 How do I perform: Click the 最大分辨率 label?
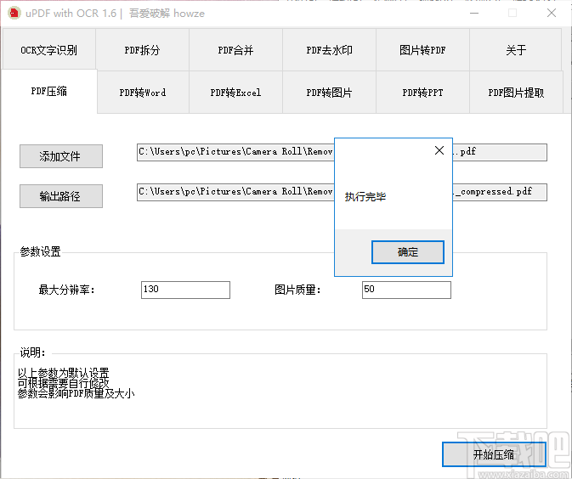click(x=67, y=290)
